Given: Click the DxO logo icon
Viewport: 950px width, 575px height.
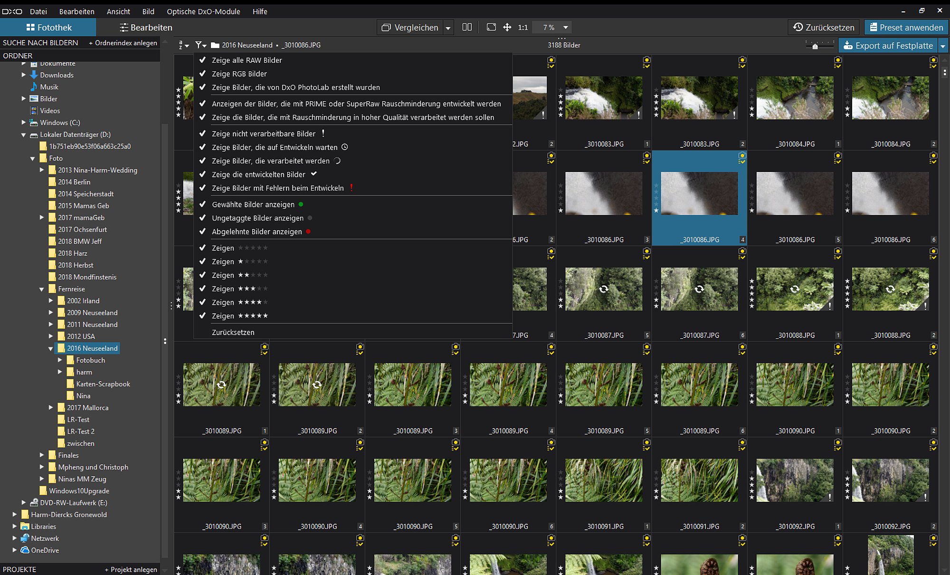Looking at the screenshot, I should pos(12,11).
